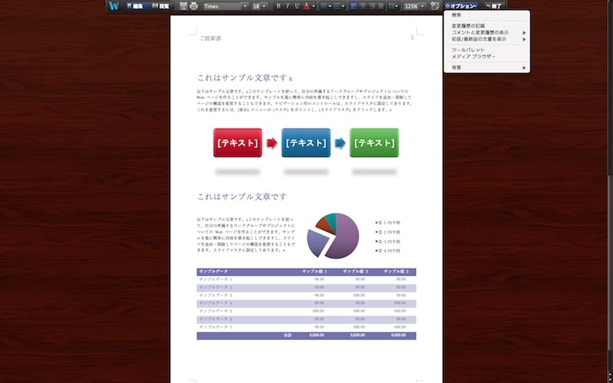The width and height of the screenshot is (613, 383).
Task: Open the numbered list style arrow
Action: click(x=343, y=6)
